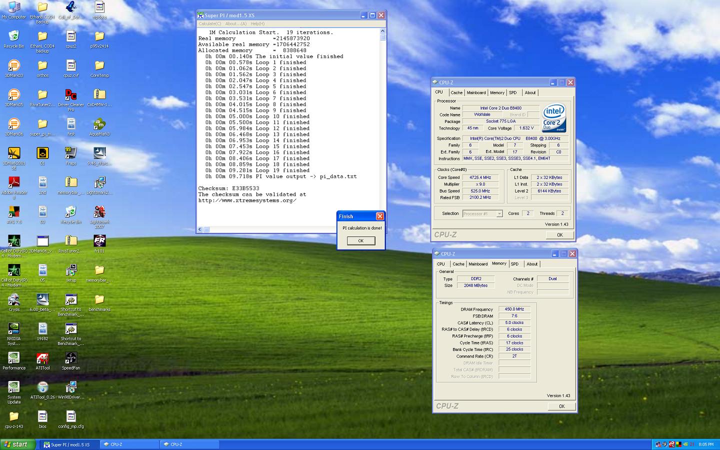Open SPD tab in lower CPU-Z window
Viewport: 720px width, 450px height.
pyautogui.click(x=515, y=264)
